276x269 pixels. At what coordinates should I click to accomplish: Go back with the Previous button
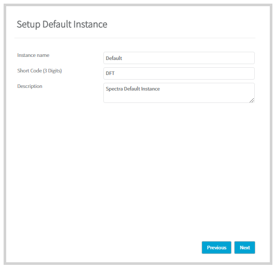[217, 247]
